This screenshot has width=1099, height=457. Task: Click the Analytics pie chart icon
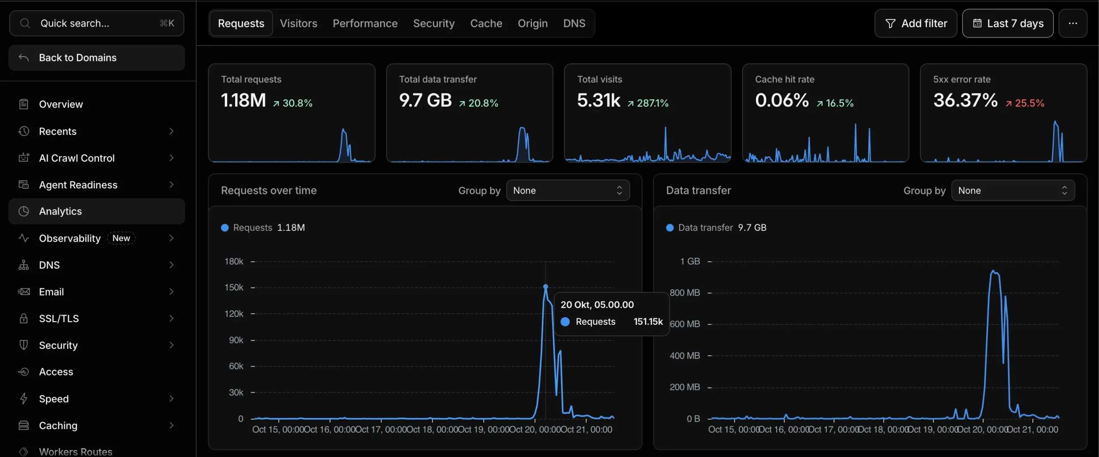24,211
